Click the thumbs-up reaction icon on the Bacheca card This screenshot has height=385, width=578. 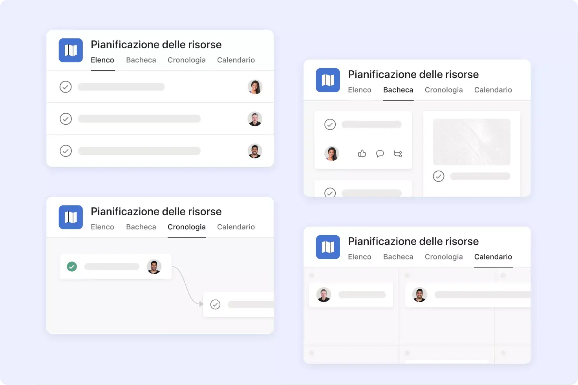(362, 154)
